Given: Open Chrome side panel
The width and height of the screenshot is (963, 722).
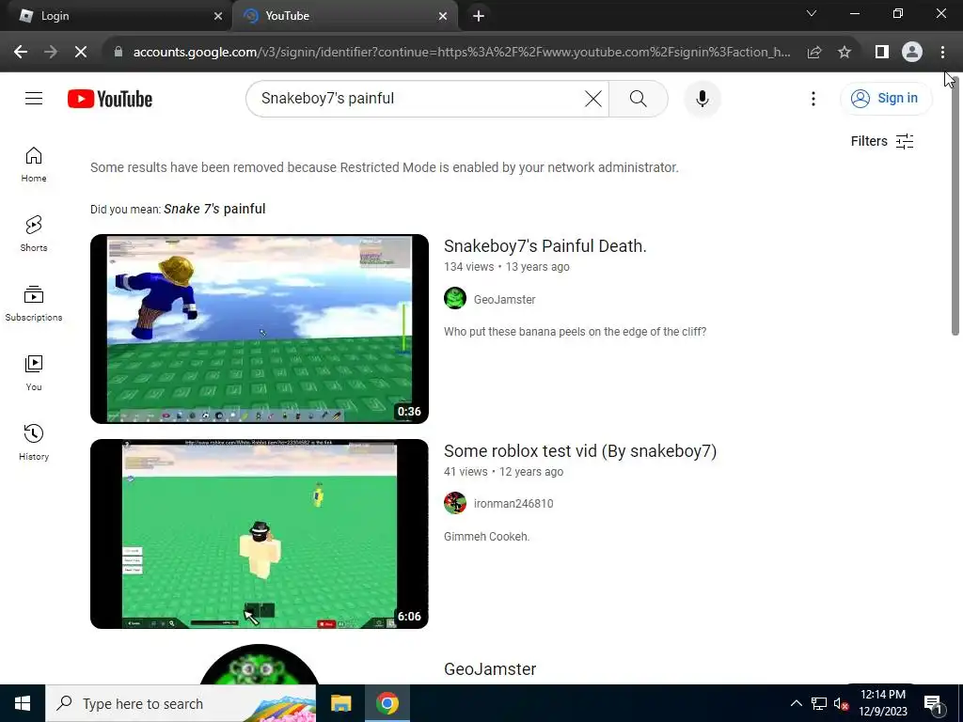Looking at the screenshot, I should pyautogui.click(x=882, y=52).
